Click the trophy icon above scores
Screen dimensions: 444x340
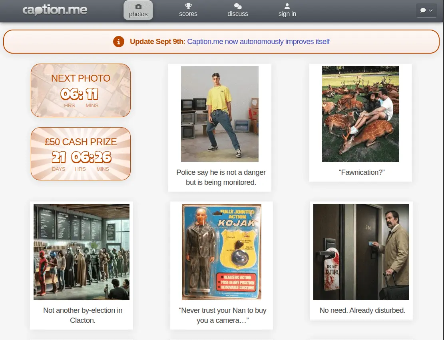pos(188,6)
